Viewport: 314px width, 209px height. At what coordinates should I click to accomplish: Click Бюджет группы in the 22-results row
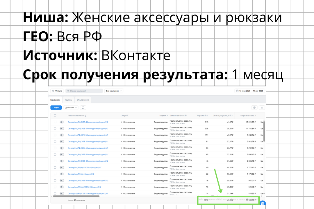tap(160, 174)
